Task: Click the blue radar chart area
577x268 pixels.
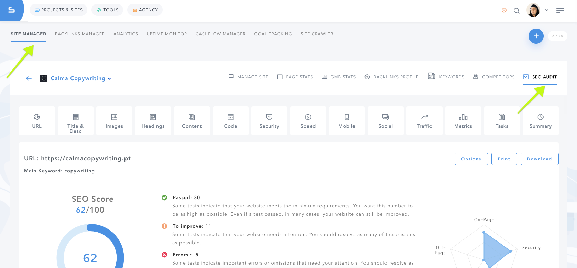Action: click(493, 251)
